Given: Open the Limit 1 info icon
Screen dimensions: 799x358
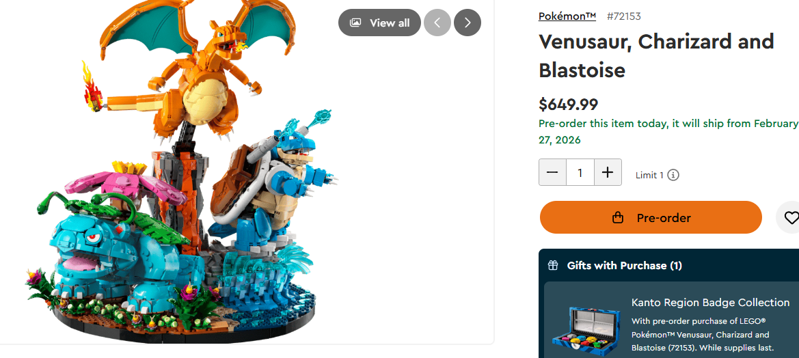Looking at the screenshot, I should coord(674,175).
